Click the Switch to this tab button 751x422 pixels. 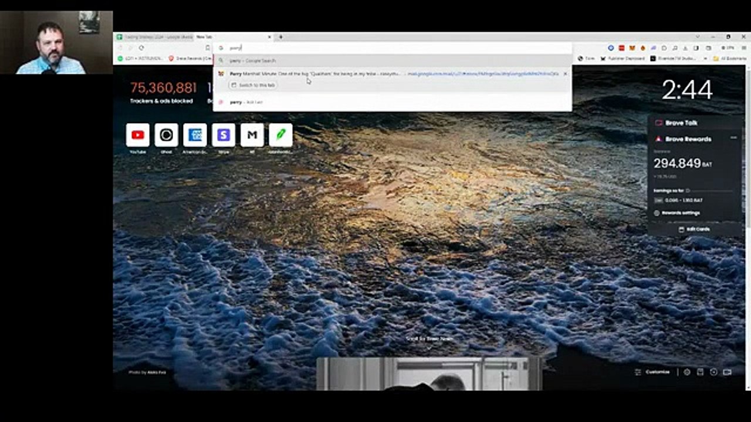click(x=253, y=85)
